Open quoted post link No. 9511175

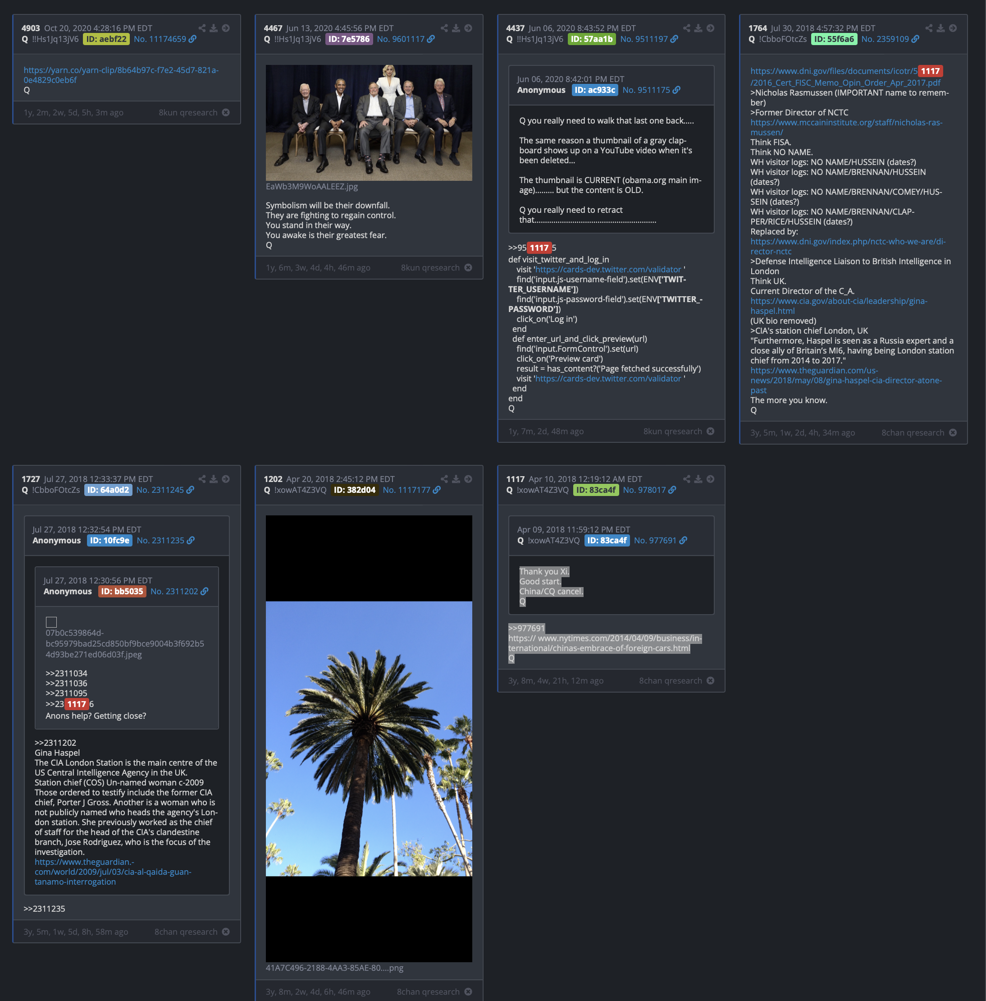646,90
